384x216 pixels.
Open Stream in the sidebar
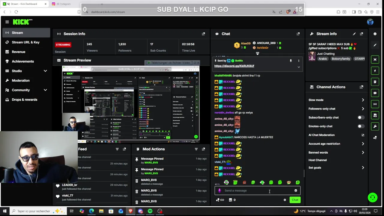[x=26, y=33]
